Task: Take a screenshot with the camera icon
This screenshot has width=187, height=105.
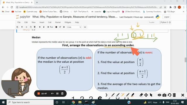Action: point(164,95)
